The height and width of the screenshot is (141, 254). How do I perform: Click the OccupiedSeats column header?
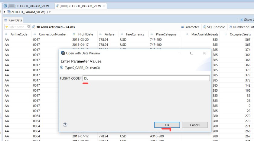coord(240,34)
